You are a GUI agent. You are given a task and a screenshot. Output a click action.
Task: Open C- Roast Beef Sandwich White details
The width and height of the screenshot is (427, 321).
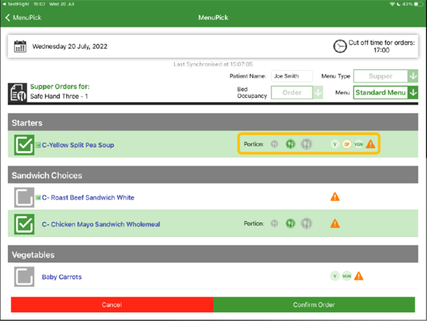click(88, 197)
